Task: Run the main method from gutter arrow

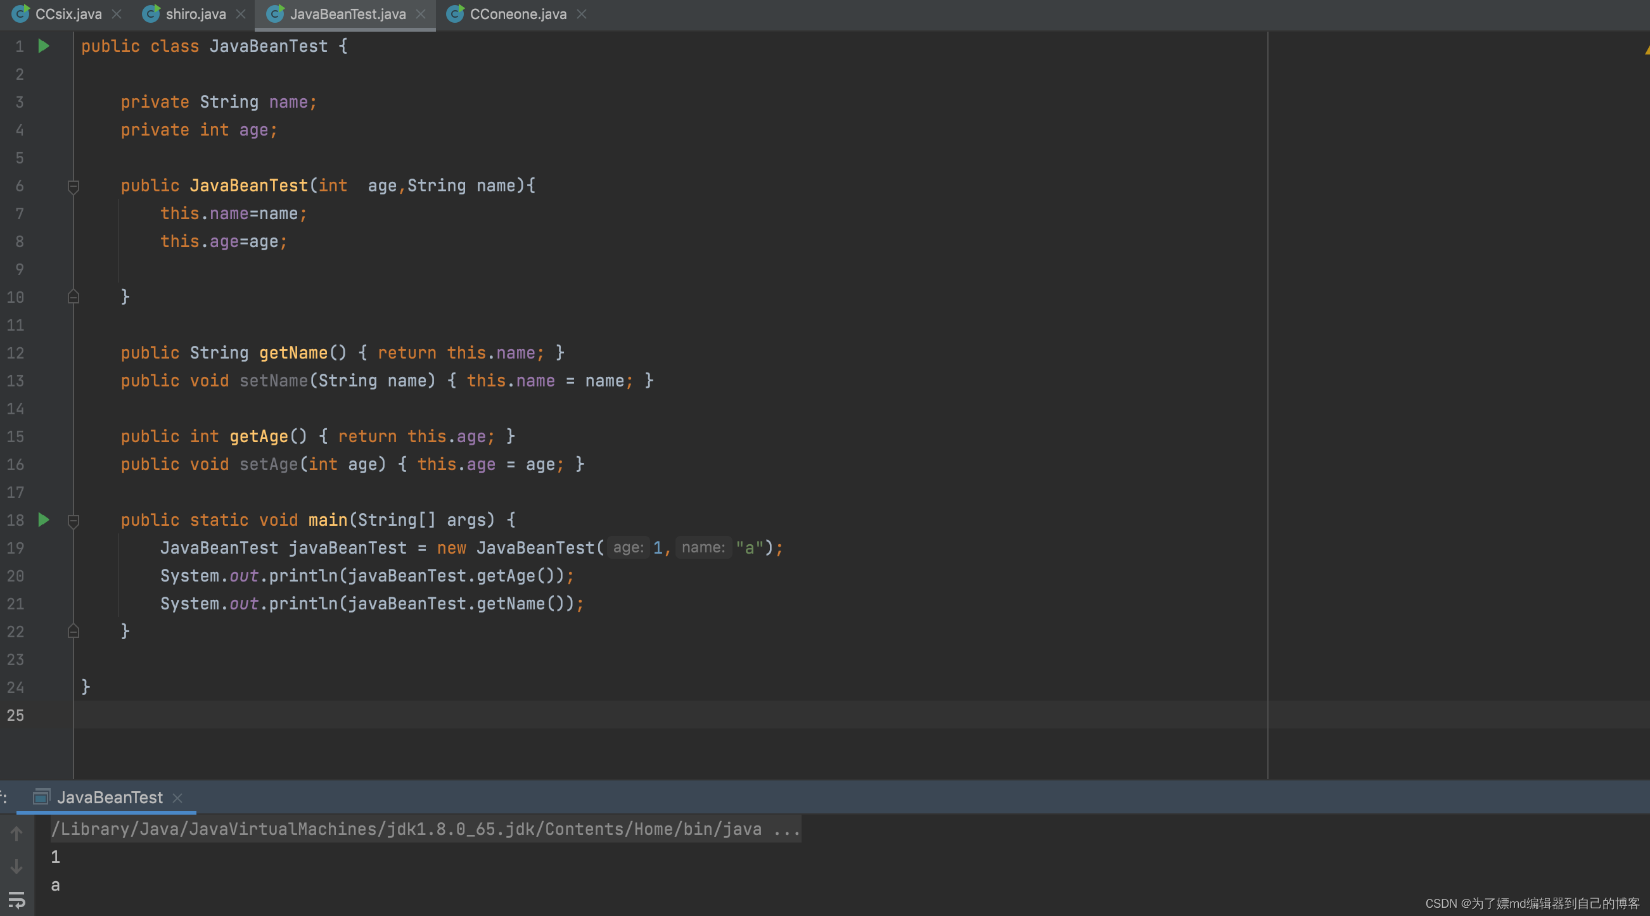Action: [44, 519]
